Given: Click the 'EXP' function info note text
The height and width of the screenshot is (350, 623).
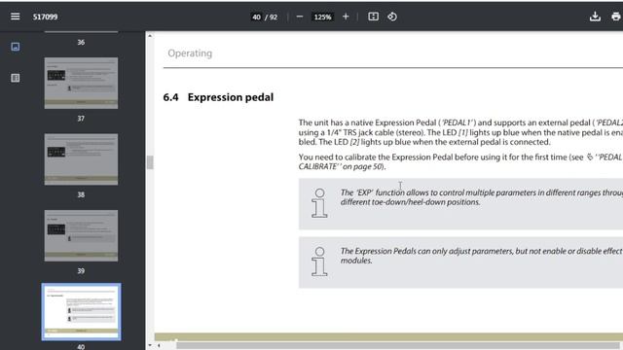Looking at the screenshot, I should pyautogui.click(x=481, y=197).
